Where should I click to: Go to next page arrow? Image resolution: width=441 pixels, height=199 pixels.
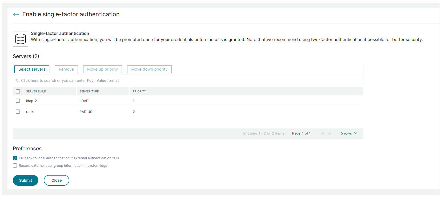(330, 133)
